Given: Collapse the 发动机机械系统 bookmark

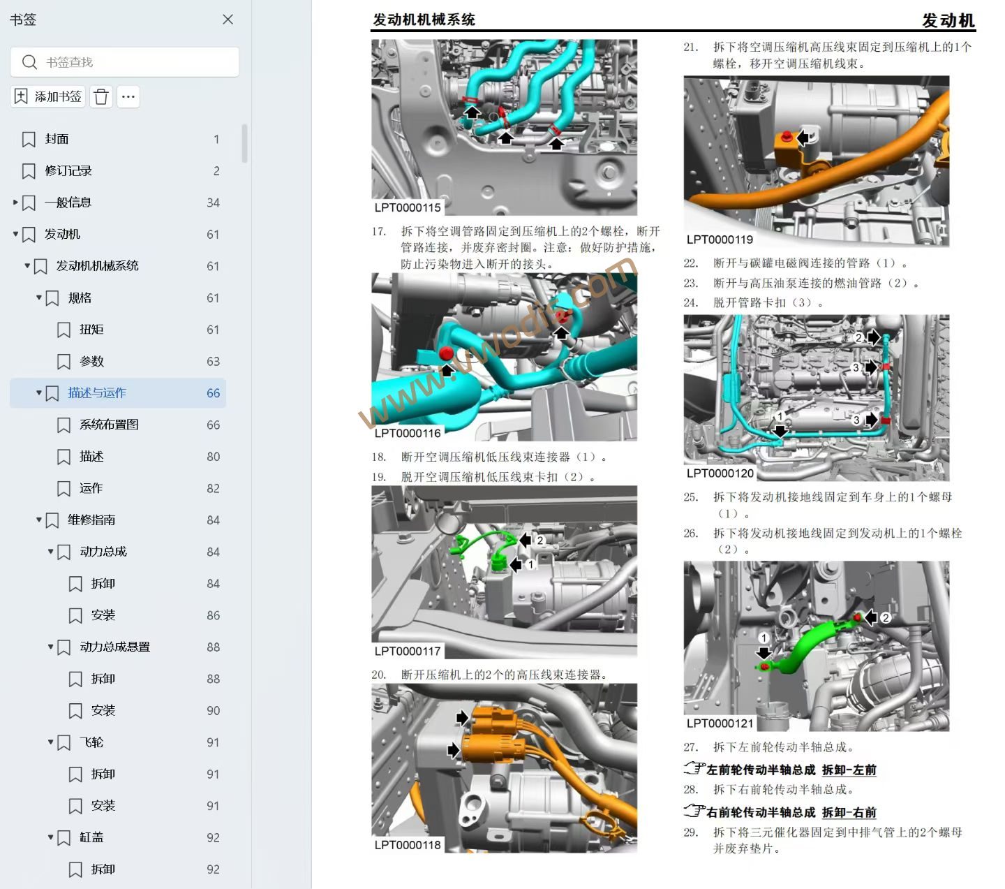Looking at the screenshot, I should tap(27, 266).
